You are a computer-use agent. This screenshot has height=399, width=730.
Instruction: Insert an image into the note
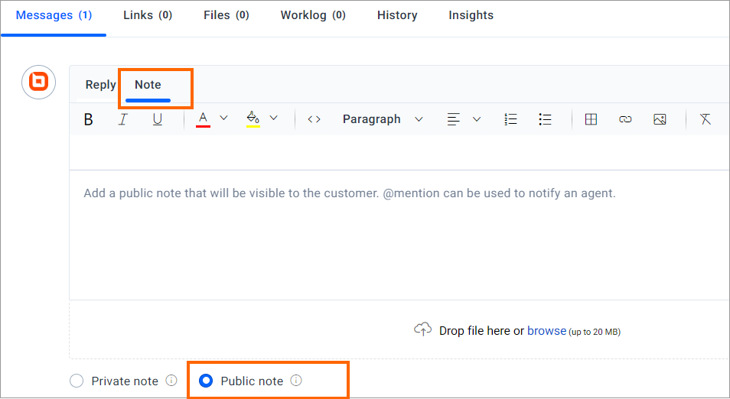pyautogui.click(x=660, y=119)
